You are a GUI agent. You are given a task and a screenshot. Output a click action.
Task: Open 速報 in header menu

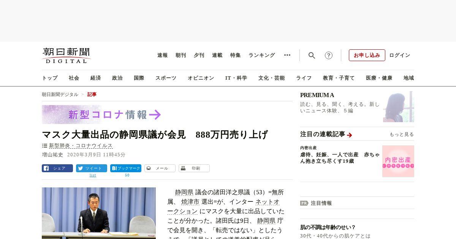[163, 55]
